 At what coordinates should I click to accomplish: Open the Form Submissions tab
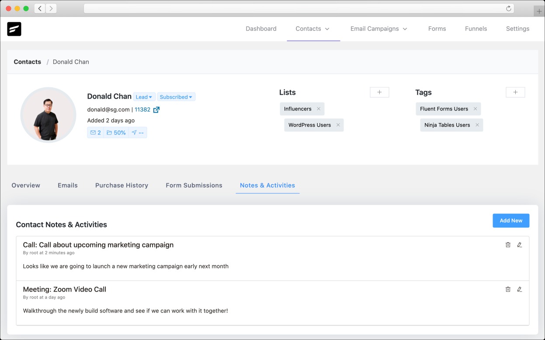coord(194,185)
